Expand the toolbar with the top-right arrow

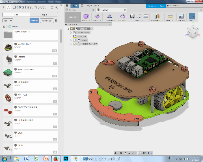[x=201, y=10]
